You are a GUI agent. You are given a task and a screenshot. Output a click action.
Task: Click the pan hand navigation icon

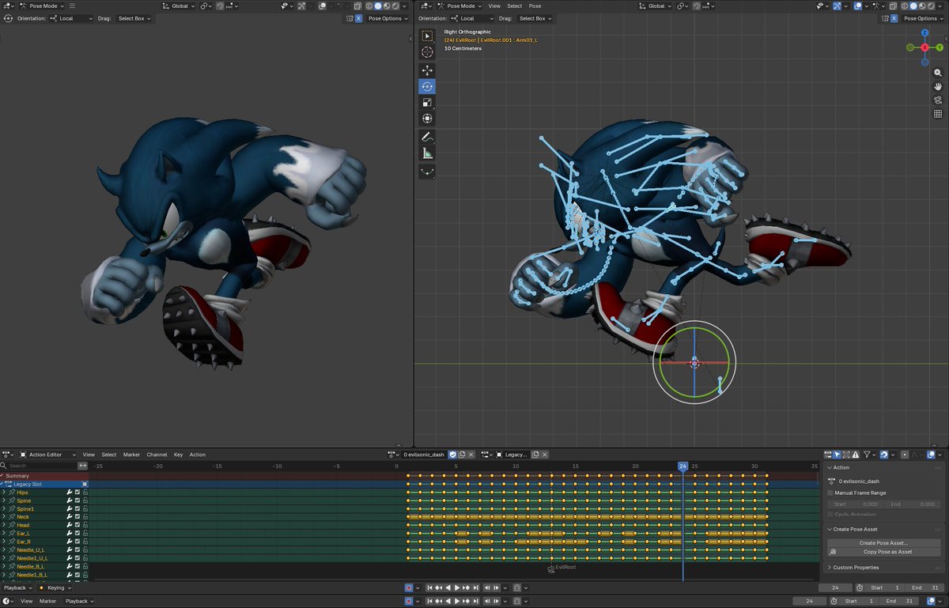938,86
